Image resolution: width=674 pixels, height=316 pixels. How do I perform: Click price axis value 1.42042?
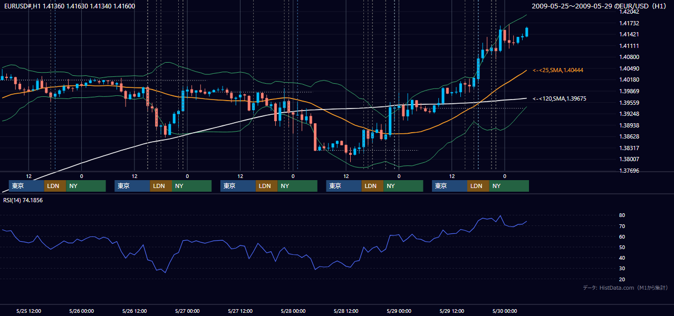(x=629, y=12)
